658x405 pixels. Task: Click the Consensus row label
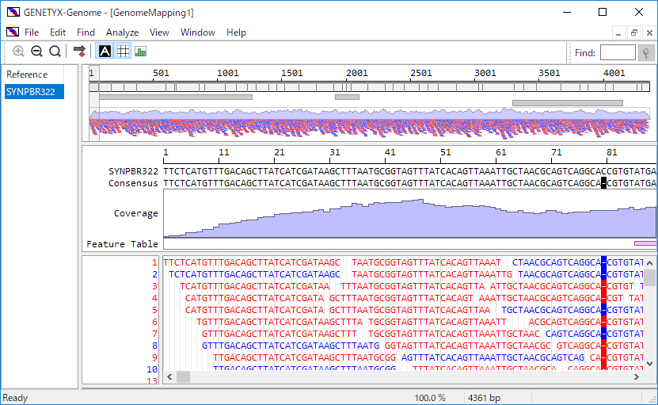coord(133,183)
